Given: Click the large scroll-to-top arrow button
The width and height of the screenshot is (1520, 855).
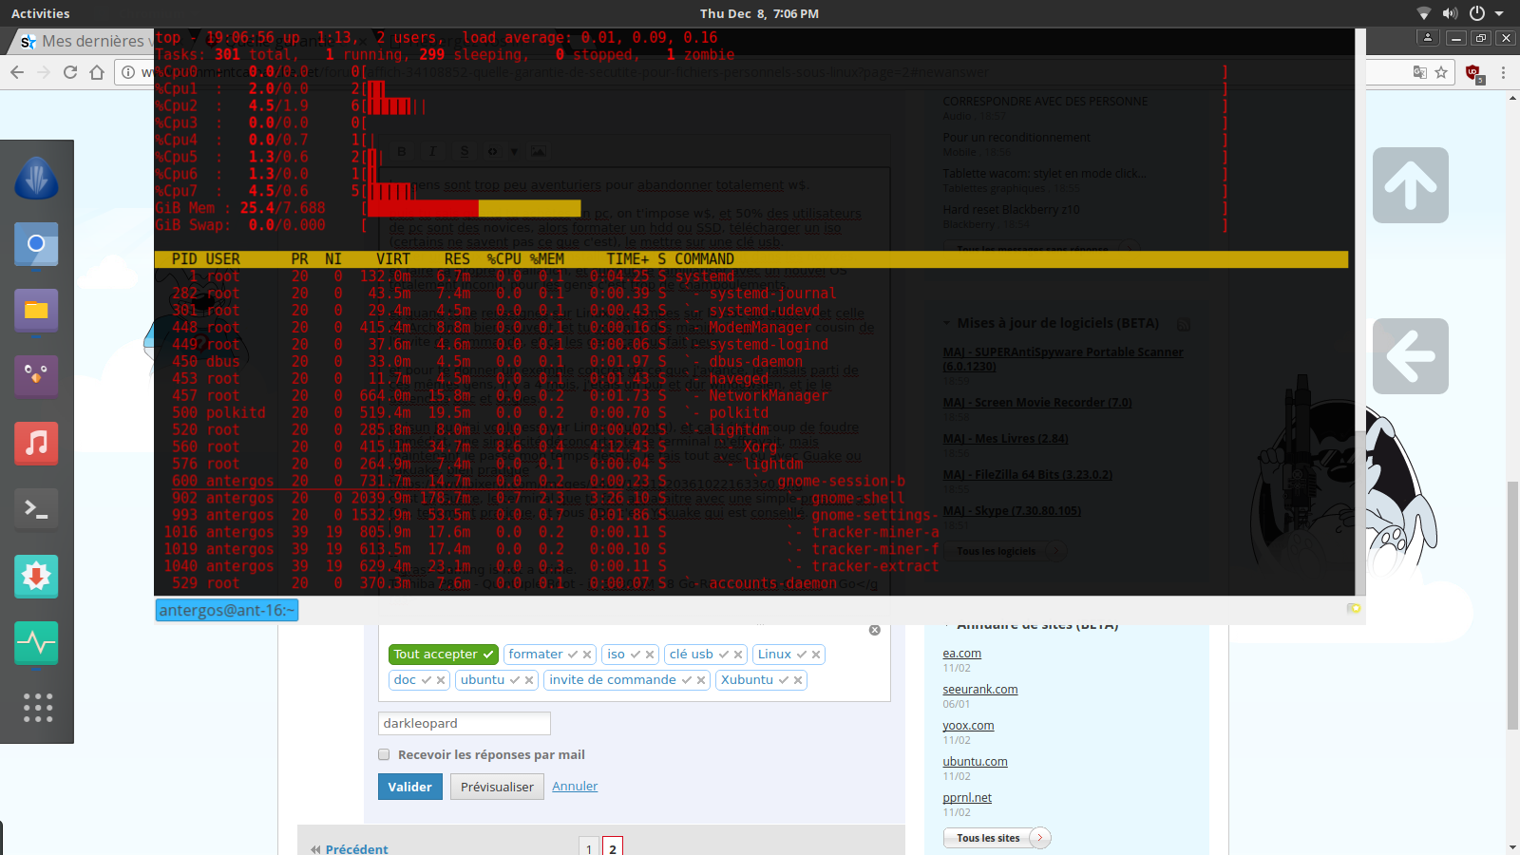Looking at the screenshot, I should [1410, 185].
